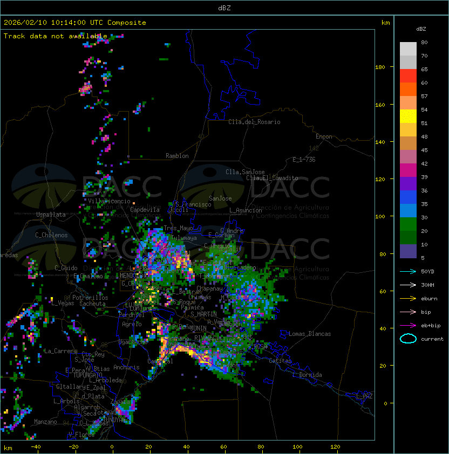Click the 'L_Dormida' map label
449x454 pixels.
click(x=307, y=375)
